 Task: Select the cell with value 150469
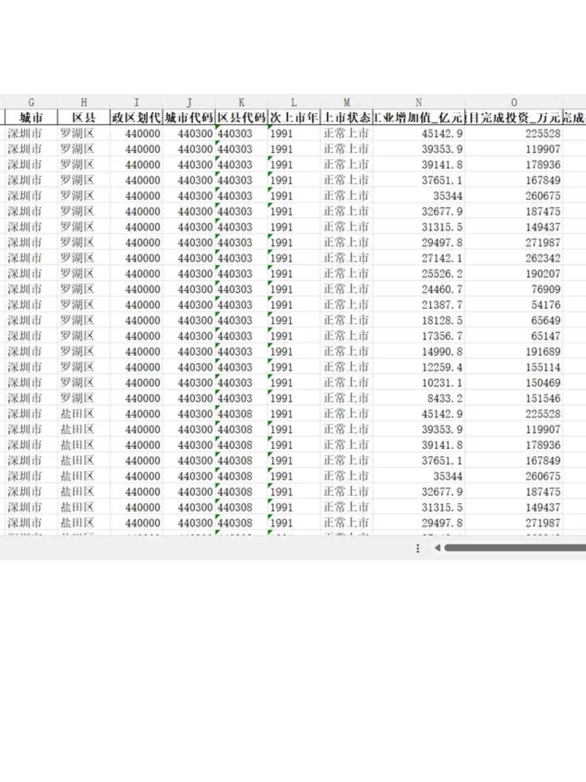[x=514, y=383]
